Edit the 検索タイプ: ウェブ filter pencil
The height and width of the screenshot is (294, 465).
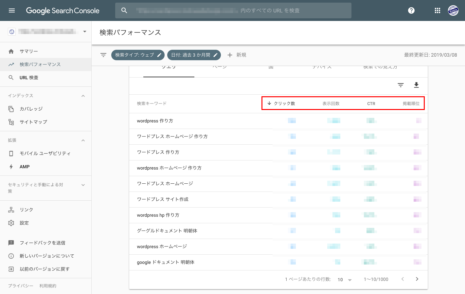(159, 55)
